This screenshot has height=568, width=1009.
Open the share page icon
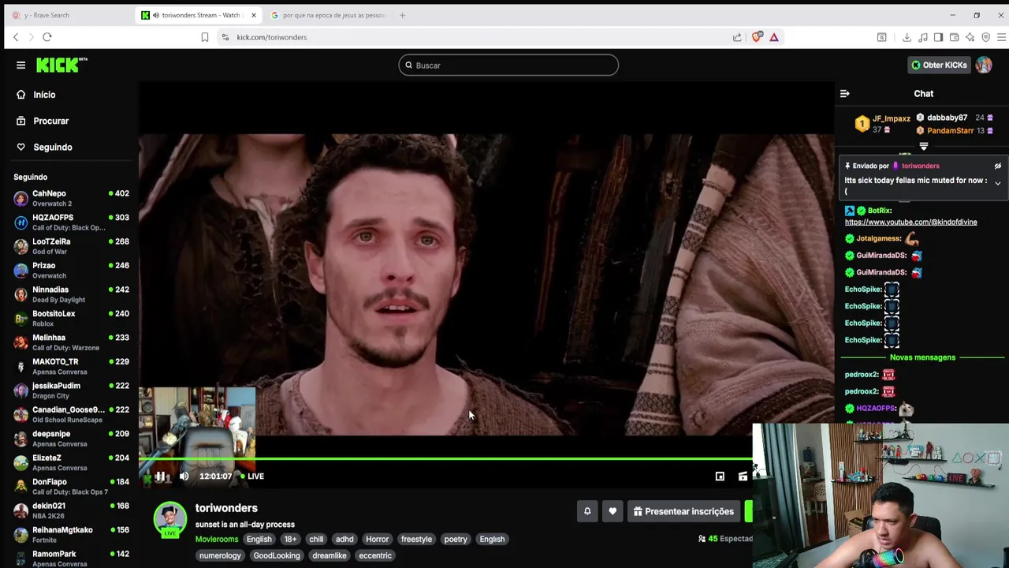click(737, 37)
